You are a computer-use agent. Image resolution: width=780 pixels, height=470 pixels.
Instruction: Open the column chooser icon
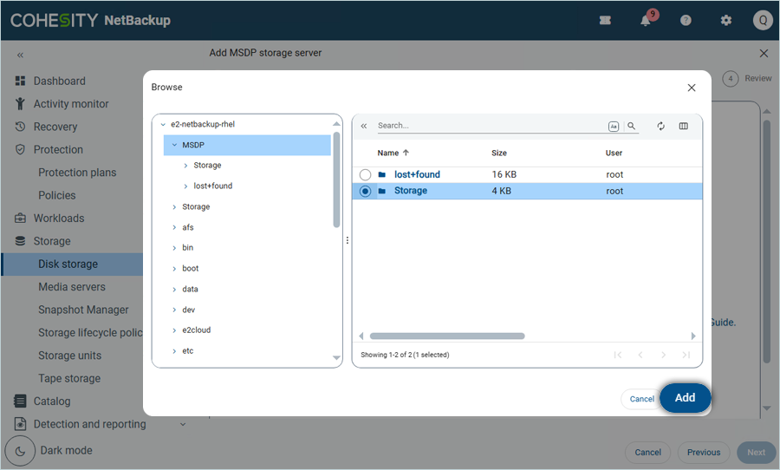coord(684,126)
